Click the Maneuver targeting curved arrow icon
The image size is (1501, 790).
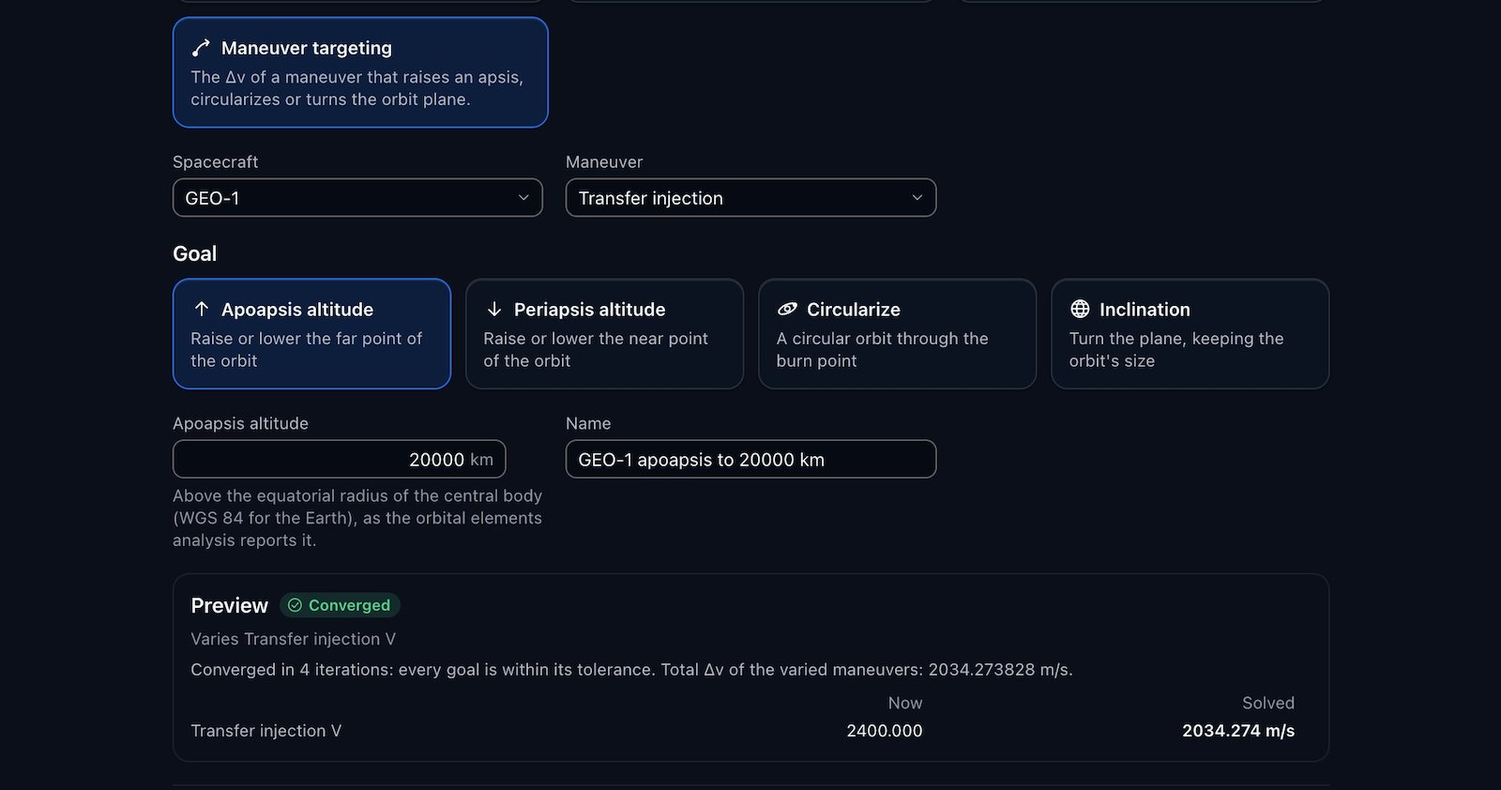click(x=201, y=48)
